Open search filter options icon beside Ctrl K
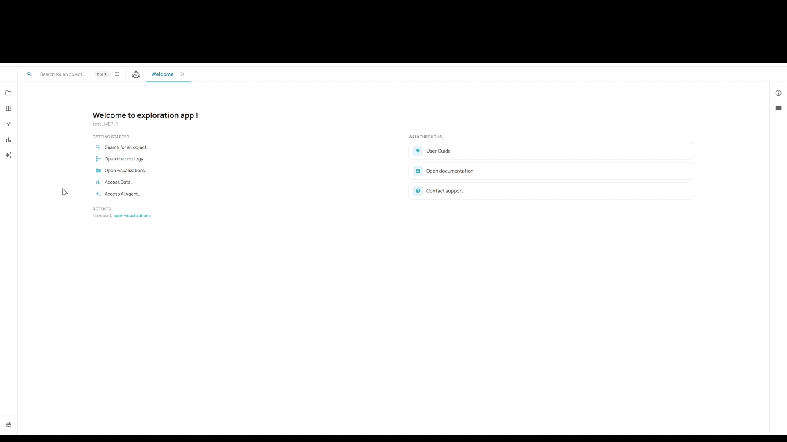The width and height of the screenshot is (787, 442). pos(117,74)
